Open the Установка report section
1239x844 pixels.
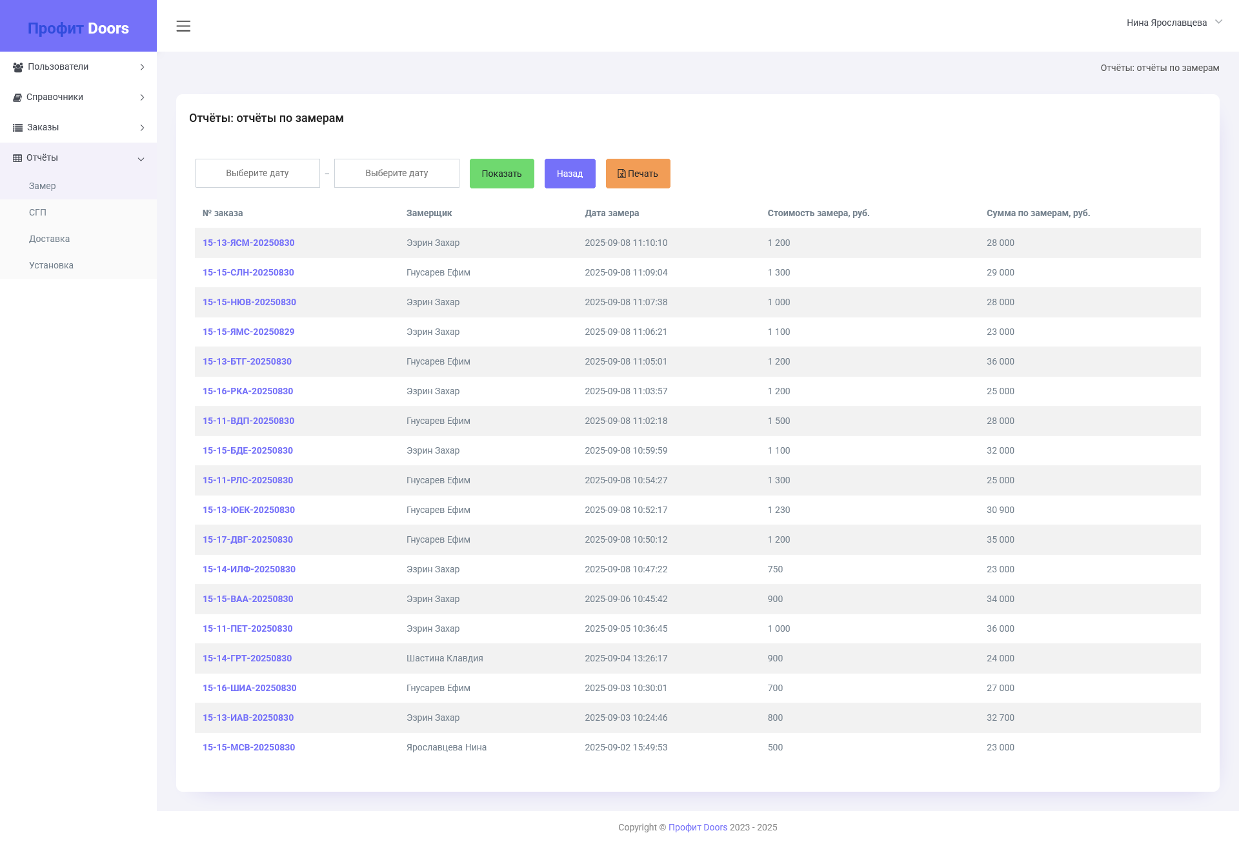pyautogui.click(x=51, y=265)
